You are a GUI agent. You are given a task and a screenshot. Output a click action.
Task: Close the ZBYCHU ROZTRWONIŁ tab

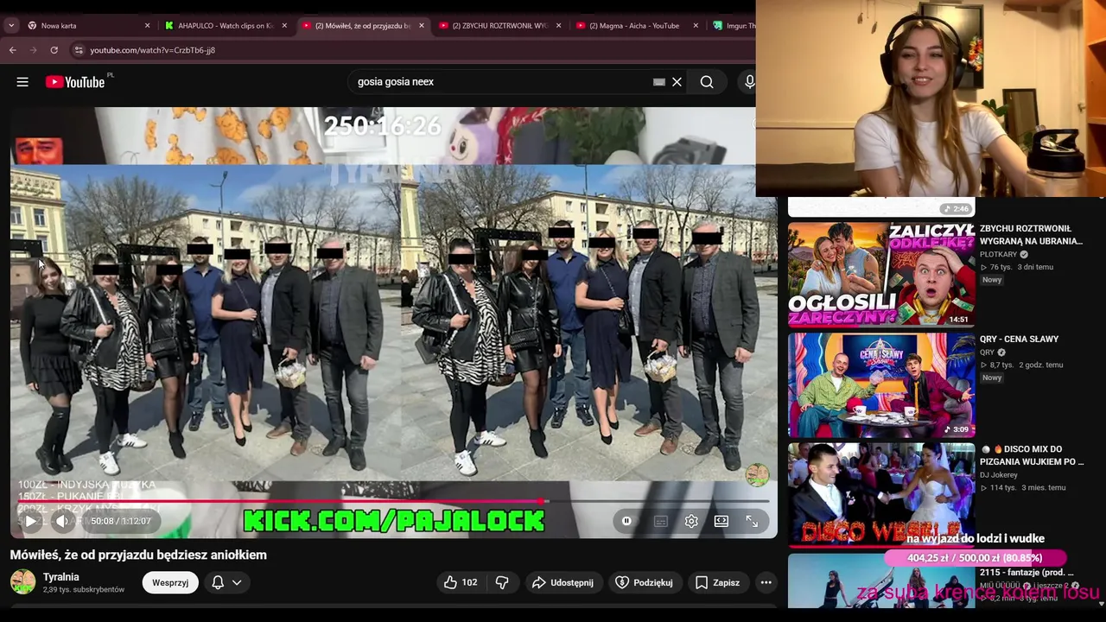tap(558, 26)
